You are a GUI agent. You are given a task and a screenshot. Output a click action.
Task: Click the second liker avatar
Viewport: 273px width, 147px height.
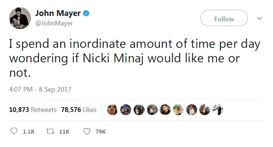(x=126, y=110)
